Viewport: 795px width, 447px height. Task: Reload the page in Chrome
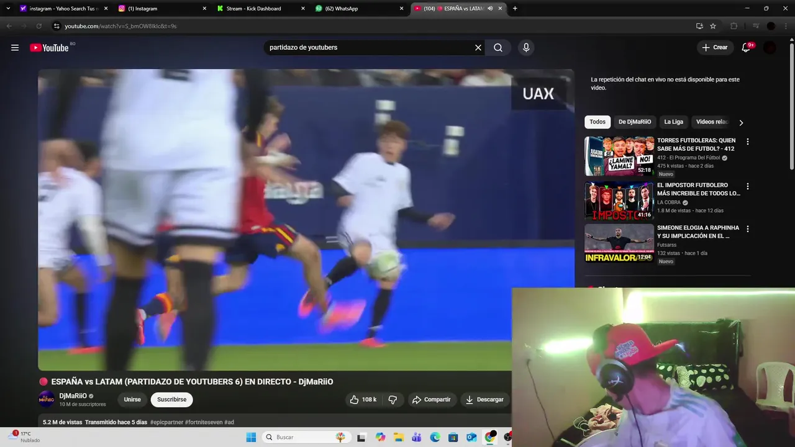tap(39, 26)
